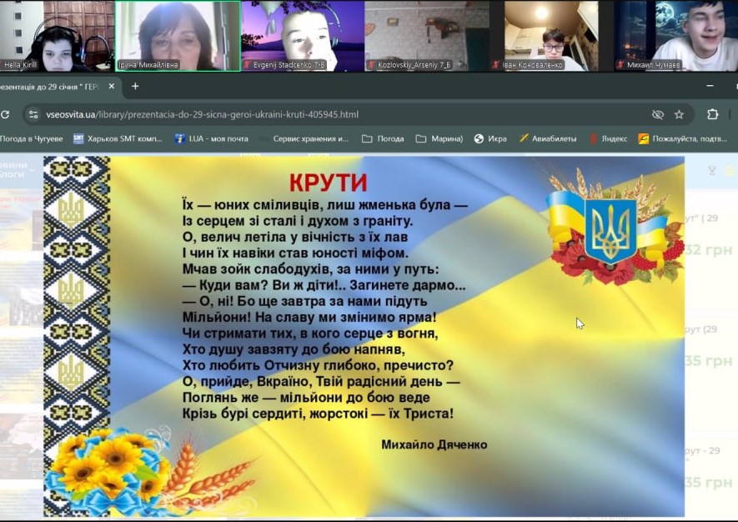
Task: Click the icon of the Пожалуйста, подтв... bookmark
Action: coord(643,138)
